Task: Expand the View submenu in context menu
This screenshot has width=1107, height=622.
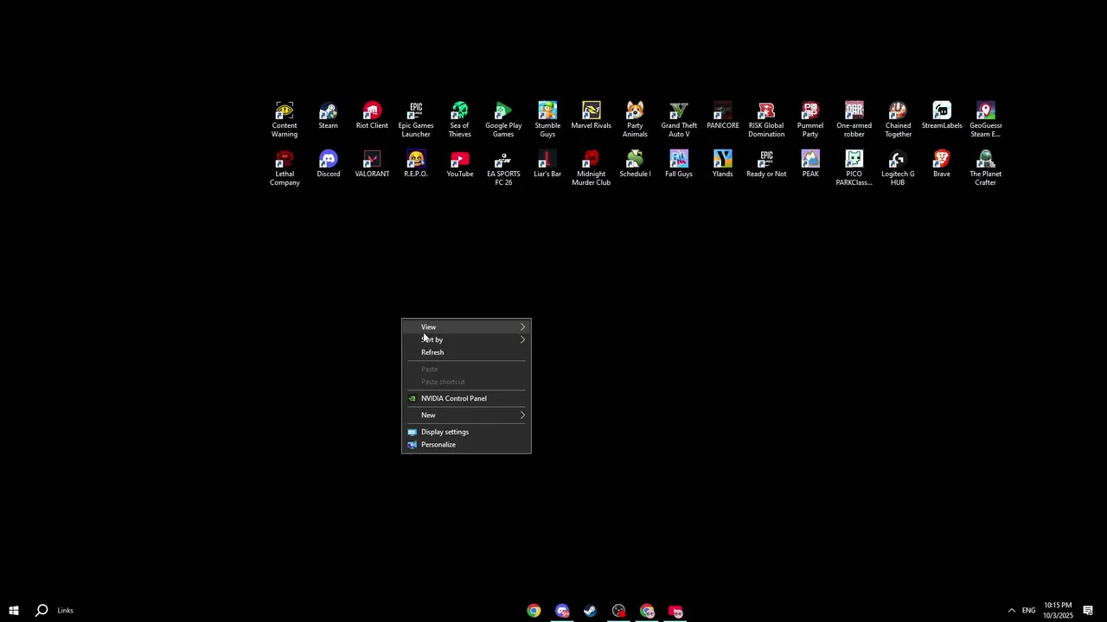Action: click(x=466, y=327)
